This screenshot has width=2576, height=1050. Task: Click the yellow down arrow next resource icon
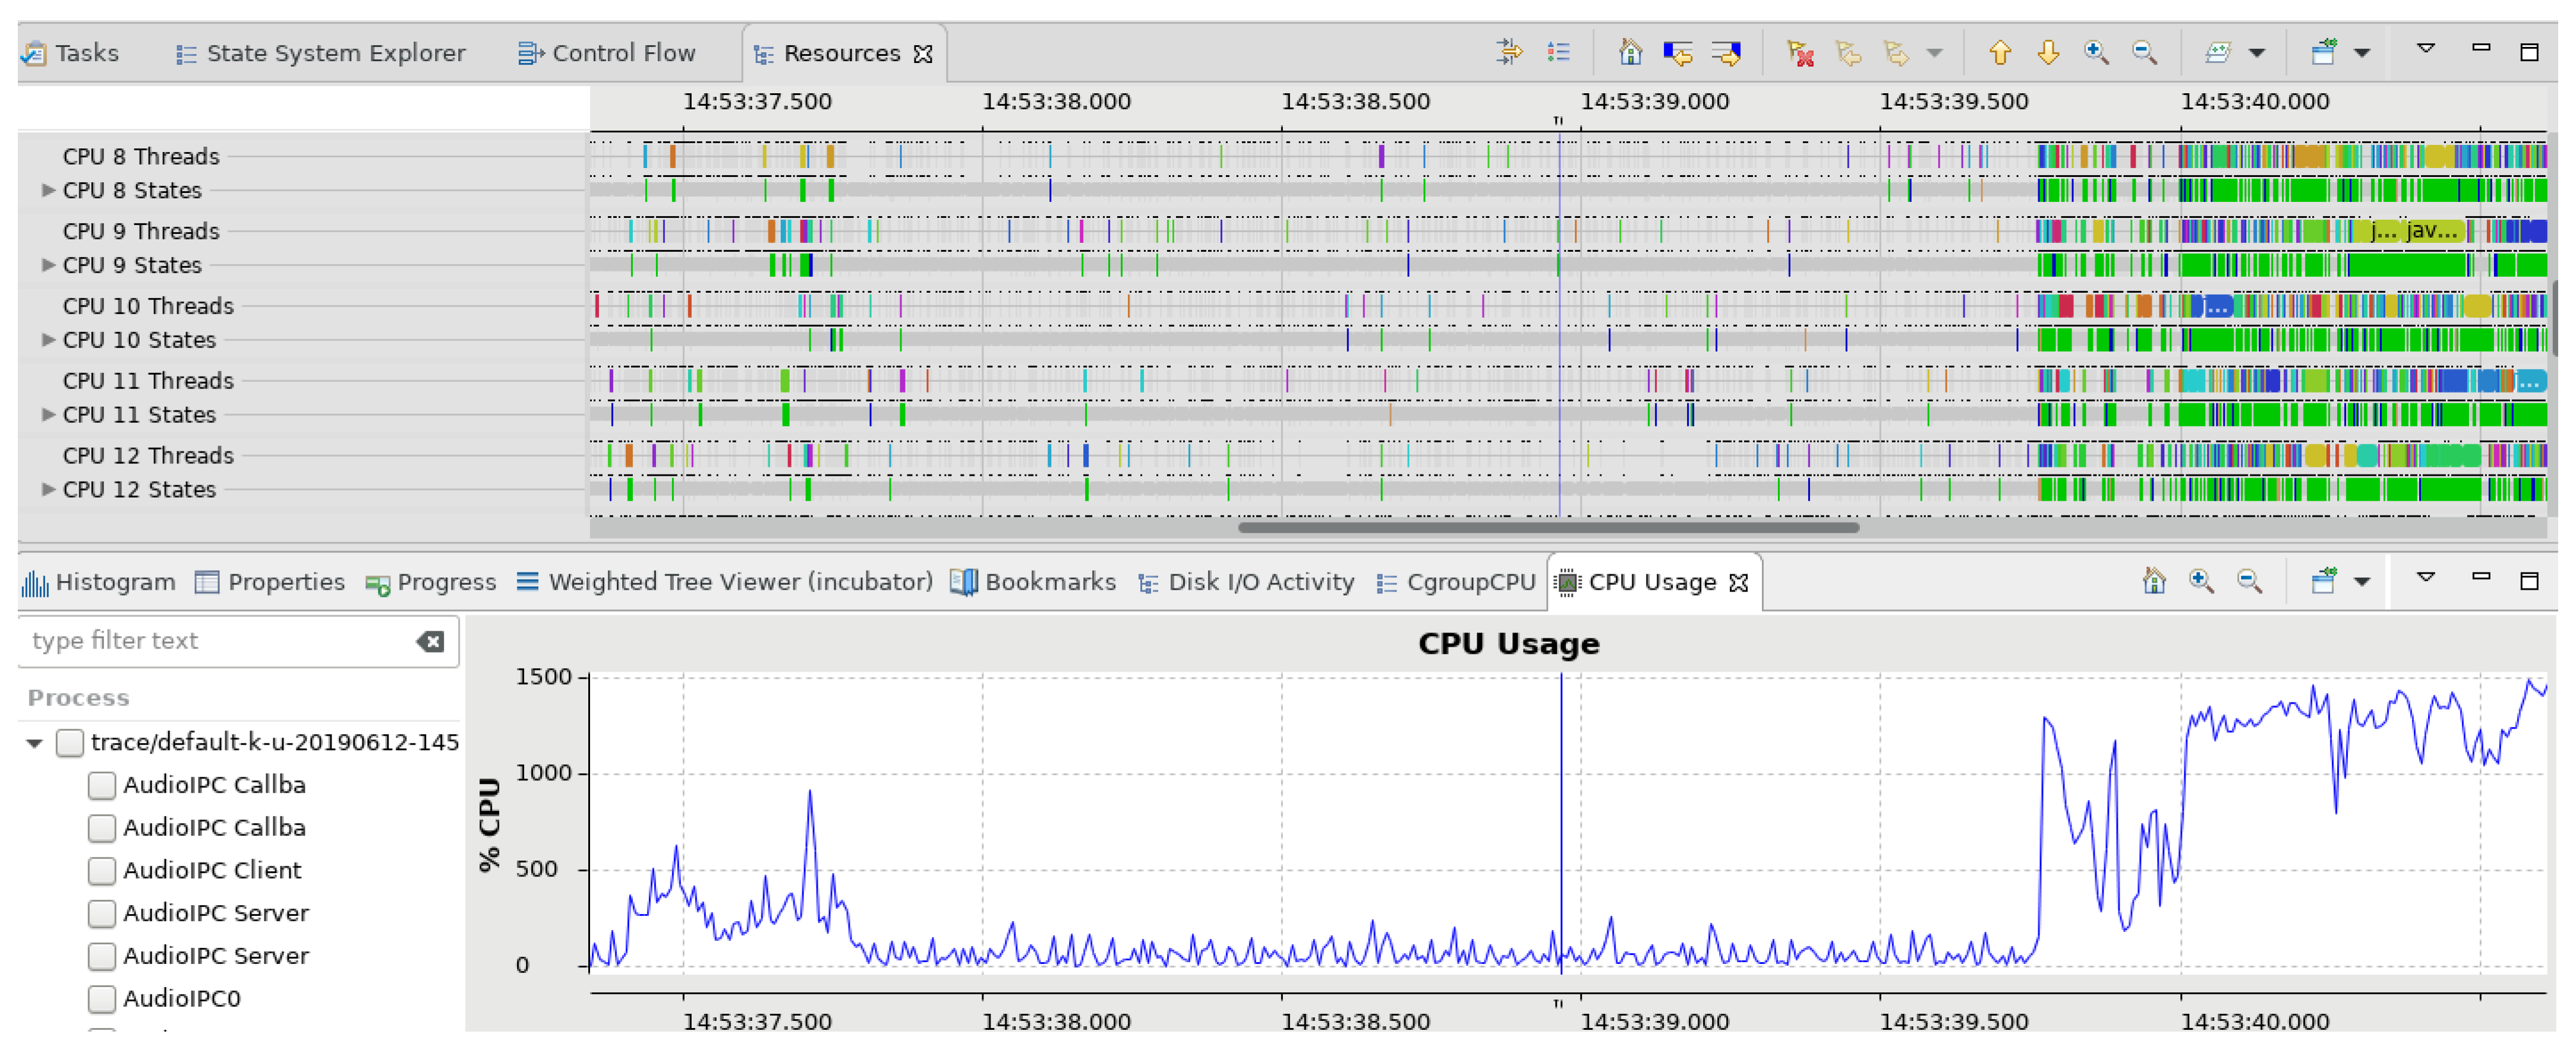[2047, 52]
